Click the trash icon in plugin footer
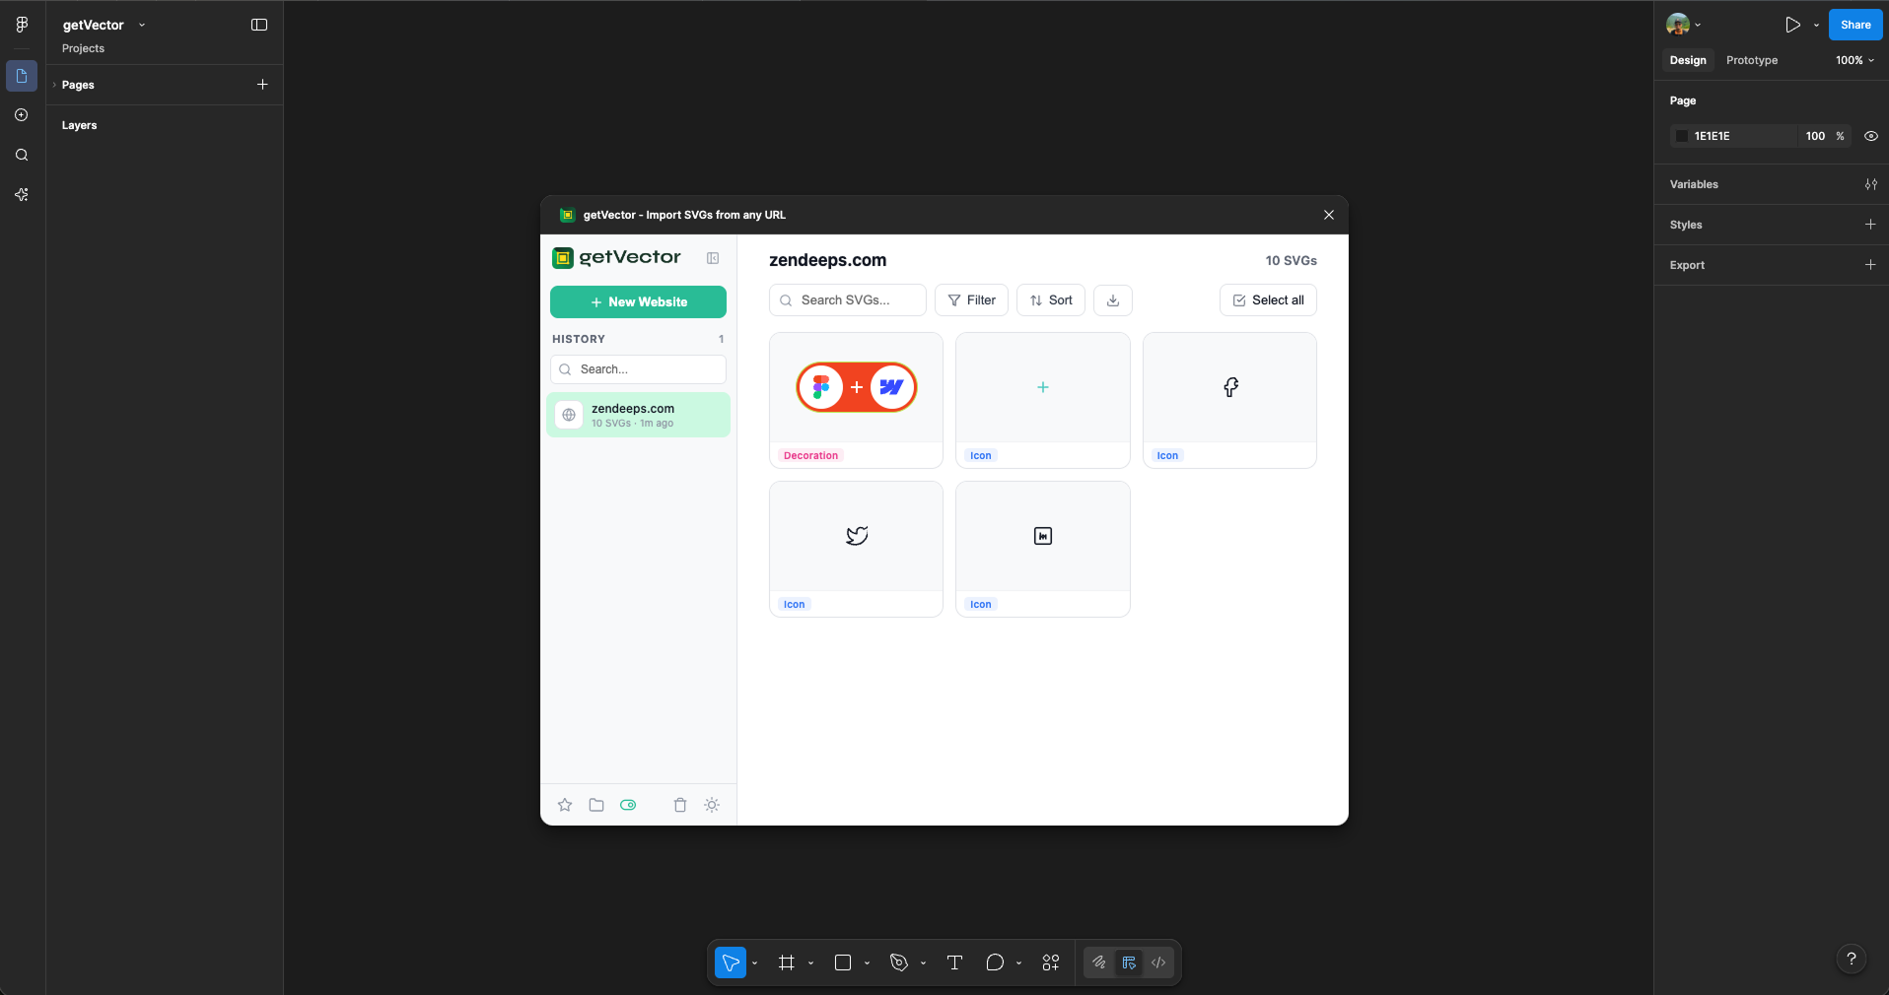 tap(680, 805)
